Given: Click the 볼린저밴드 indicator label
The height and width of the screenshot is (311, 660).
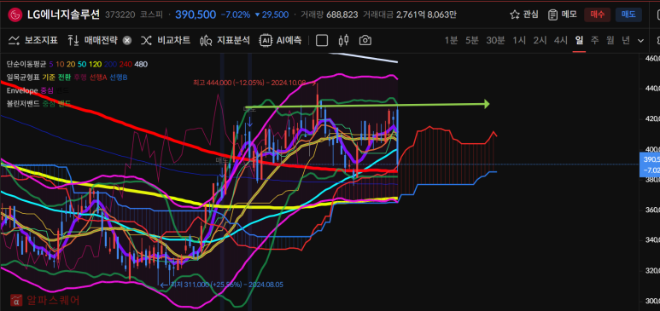Looking at the screenshot, I should tap(23, 103).
